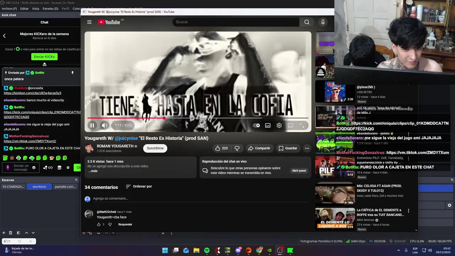Open the @juicynise mention link in title
455x256 pixels.
point(126,138)
